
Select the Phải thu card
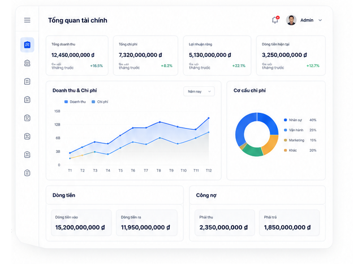225,223
